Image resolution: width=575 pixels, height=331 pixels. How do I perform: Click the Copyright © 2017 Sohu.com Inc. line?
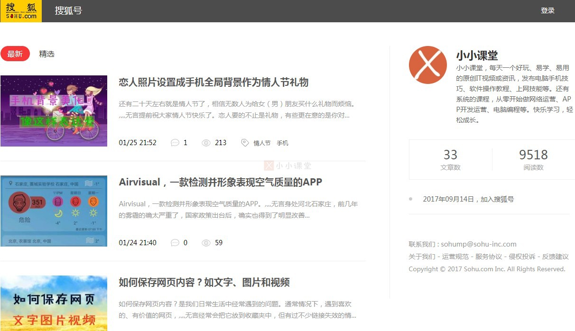487,269
